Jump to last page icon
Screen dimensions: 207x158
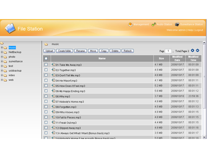click(x=197, y=51)
